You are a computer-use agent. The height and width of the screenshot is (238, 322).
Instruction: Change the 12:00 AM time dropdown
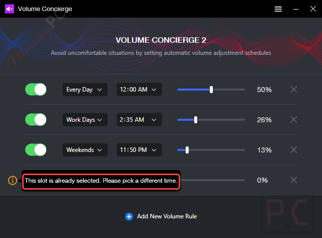[139, 90]
